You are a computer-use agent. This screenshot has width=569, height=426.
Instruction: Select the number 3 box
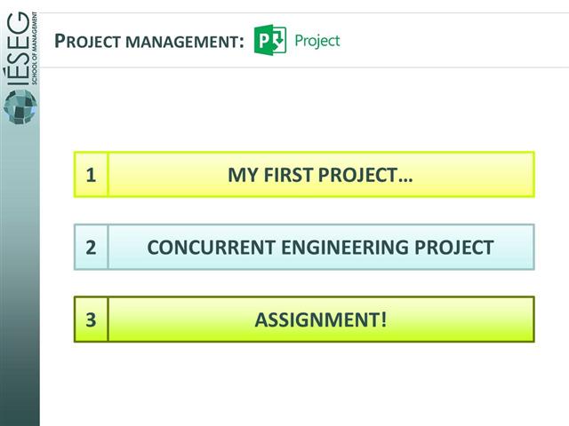(x=91, y=319)
